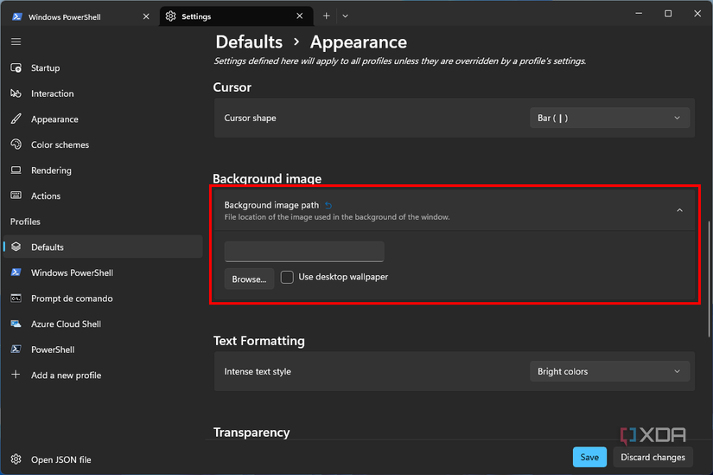Click the background image path text field

pyautogui.click(x=304, y=252)
